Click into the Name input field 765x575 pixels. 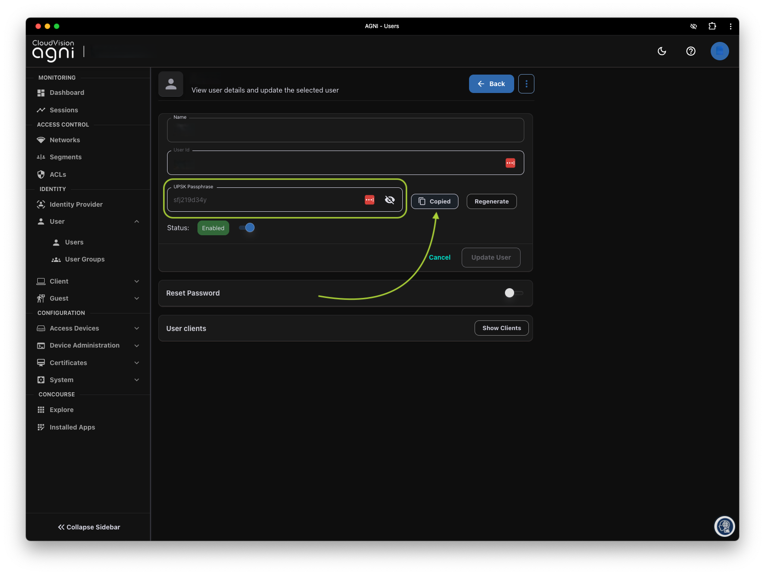[x=345, y=131]
